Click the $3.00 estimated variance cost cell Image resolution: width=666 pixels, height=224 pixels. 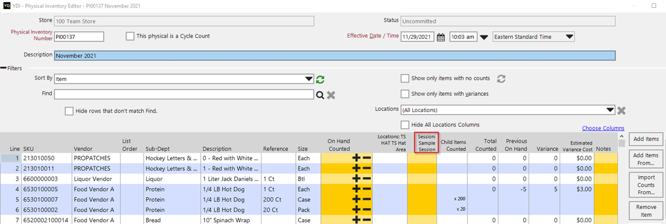point(577,189)
